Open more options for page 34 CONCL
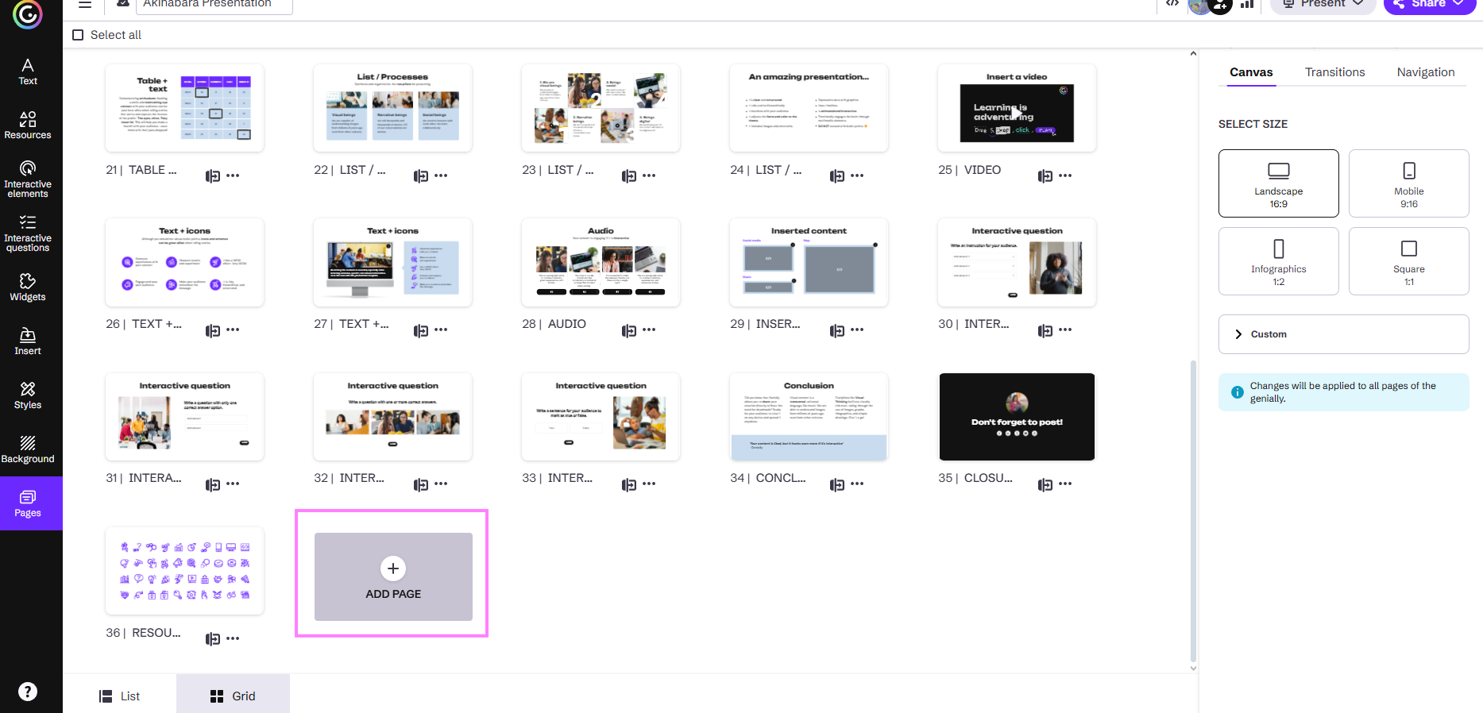The image size is (1483, 713). click(x=857, y=484)
